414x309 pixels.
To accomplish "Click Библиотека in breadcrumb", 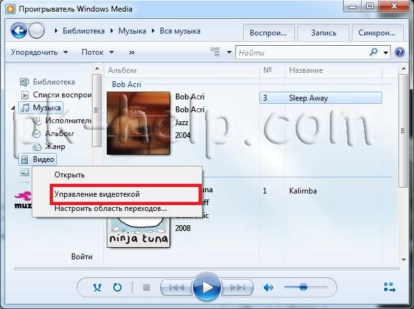I will tap(83, 31).
